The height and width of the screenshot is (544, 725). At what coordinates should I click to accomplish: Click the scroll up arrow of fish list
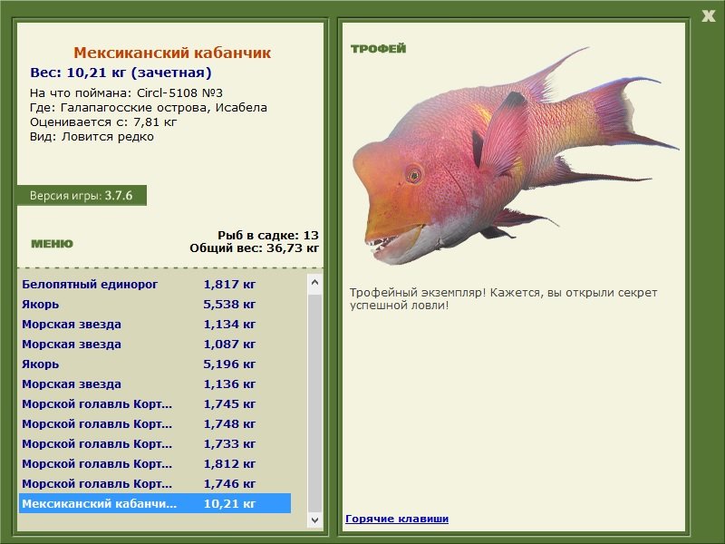[x=314, y=282]
